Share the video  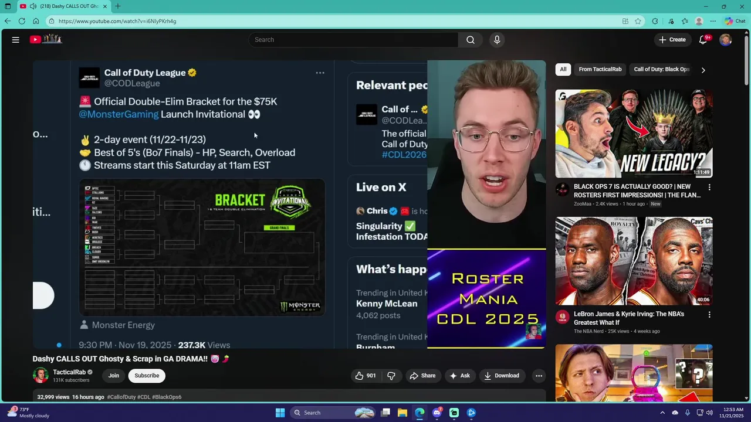pos(422,376)
